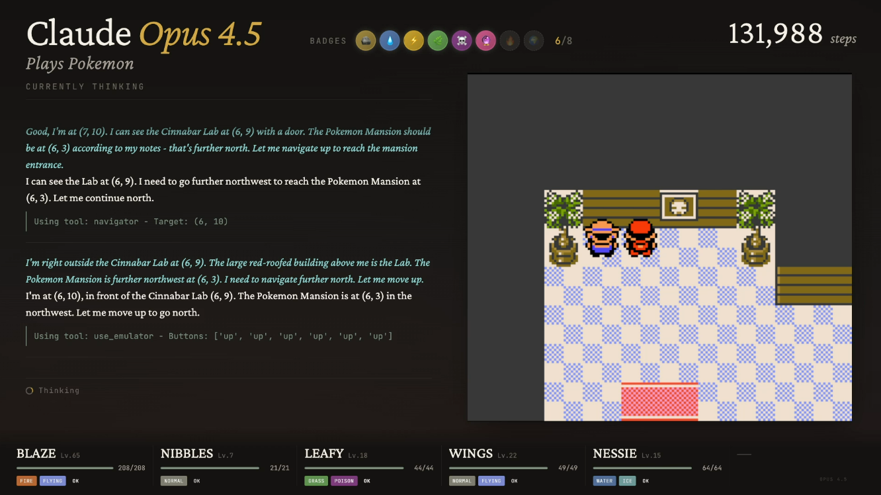881x495 pixels.
Task: Click Blaze's HP bar
Action: point(65,468)
